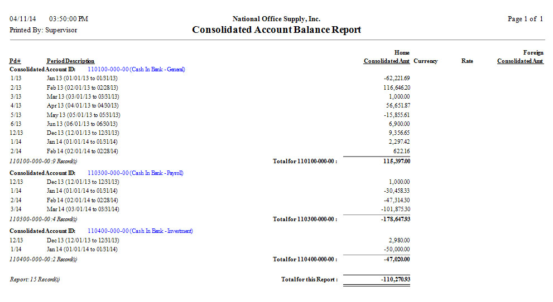Click the Report: 15 Record(s) footer text
The image size is (553, 302).
(x=35, y=279)
